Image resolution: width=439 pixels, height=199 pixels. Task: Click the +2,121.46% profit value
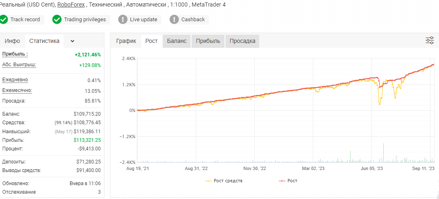[x=88, y=55]
